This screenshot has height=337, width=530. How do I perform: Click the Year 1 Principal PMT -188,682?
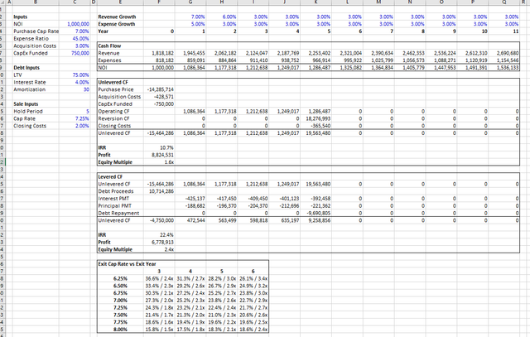[x=195, y=206]
